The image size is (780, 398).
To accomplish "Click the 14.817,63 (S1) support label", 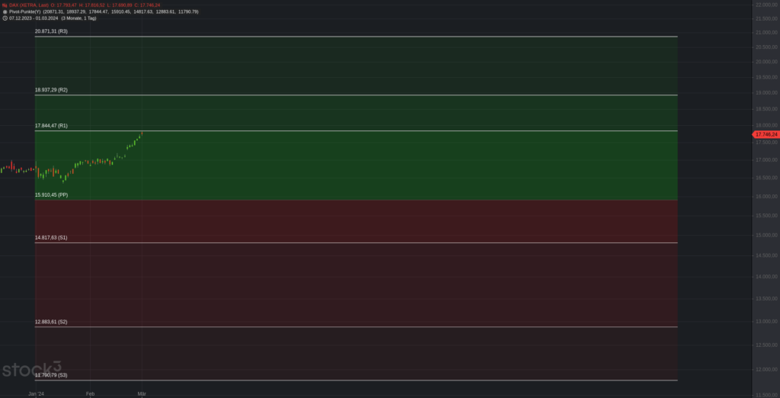I will (x=51, y=238).
